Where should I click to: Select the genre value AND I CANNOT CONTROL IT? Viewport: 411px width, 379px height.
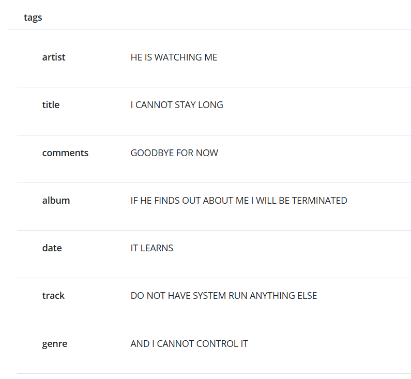tap(189, 344)
